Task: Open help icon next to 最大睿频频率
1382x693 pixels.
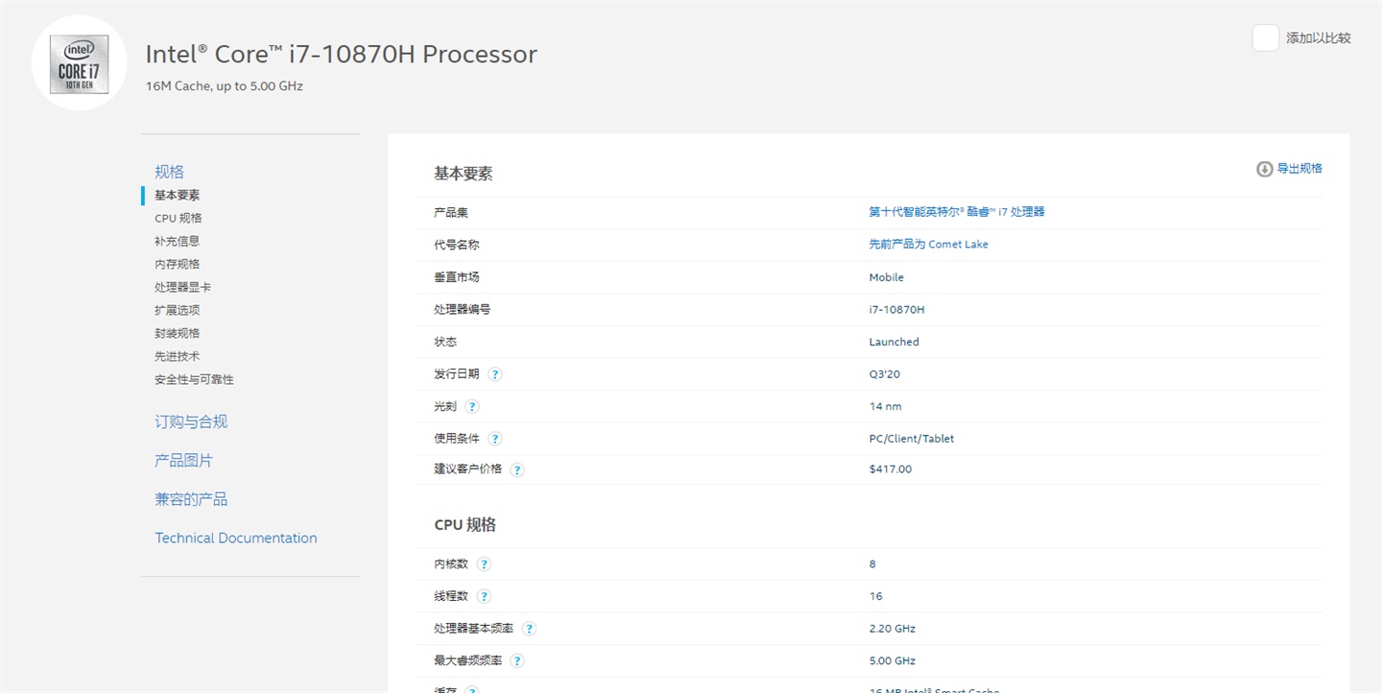Action: [517, 661]
